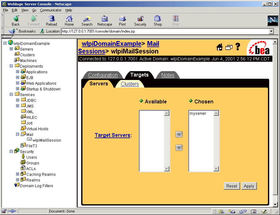Collapse the Deployments tree node
Viewport: 280px width, 215px height.
click(x=11, y=66)
